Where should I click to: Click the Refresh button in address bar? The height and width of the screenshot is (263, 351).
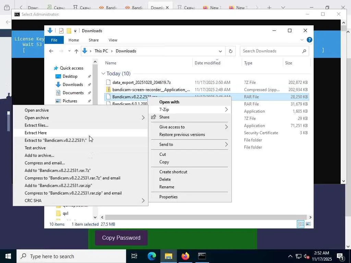click(231, 51)
